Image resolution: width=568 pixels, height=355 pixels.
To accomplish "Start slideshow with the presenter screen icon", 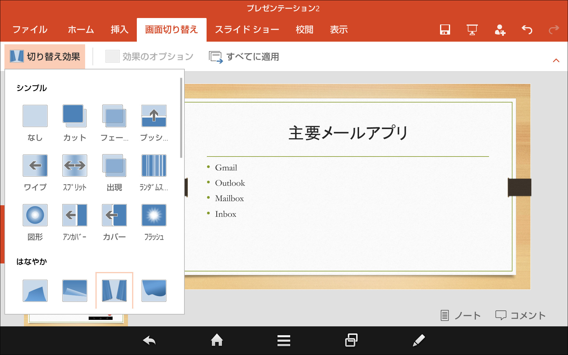I will (x=472, y=30).
